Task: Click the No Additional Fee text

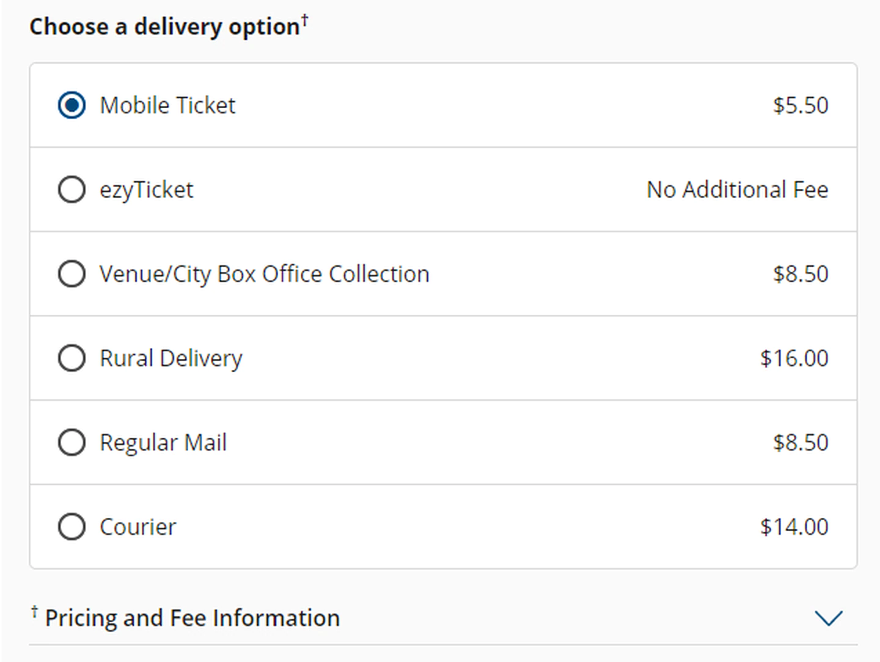Action: 737,189
